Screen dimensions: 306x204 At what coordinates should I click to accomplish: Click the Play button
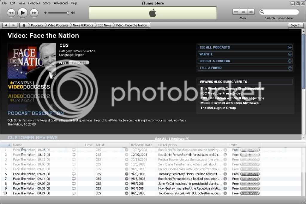(22, 13)
